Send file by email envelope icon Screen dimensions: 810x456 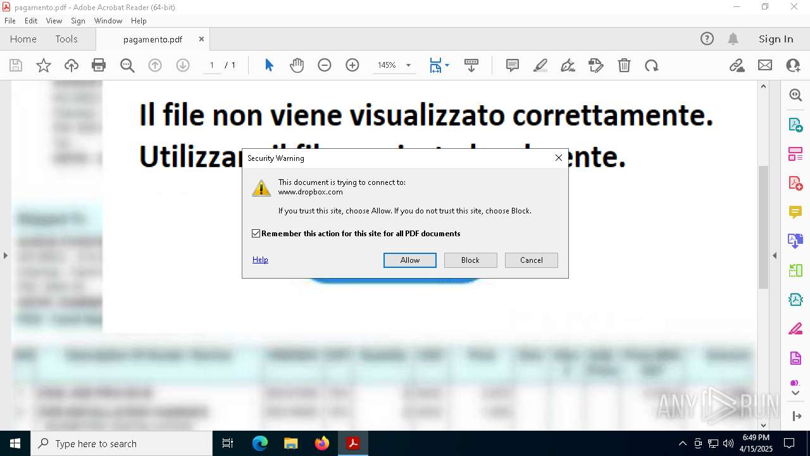[765, 65]
